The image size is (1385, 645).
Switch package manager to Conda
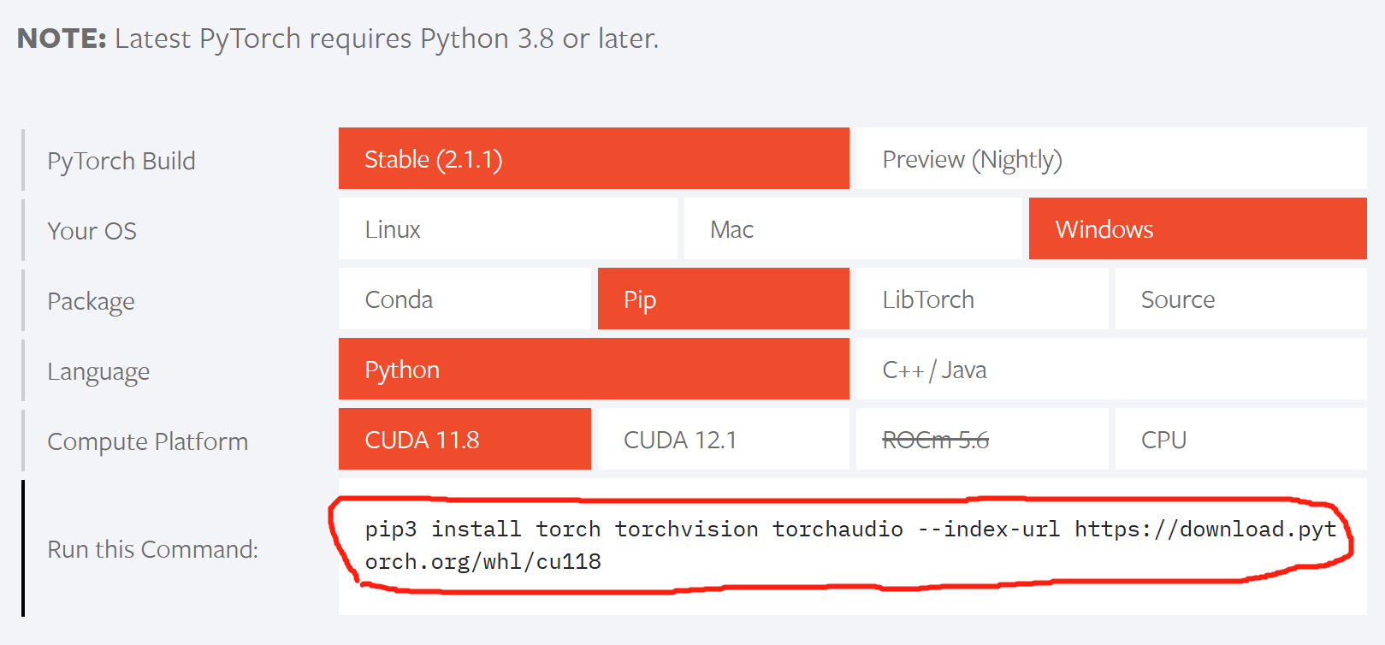465,299
